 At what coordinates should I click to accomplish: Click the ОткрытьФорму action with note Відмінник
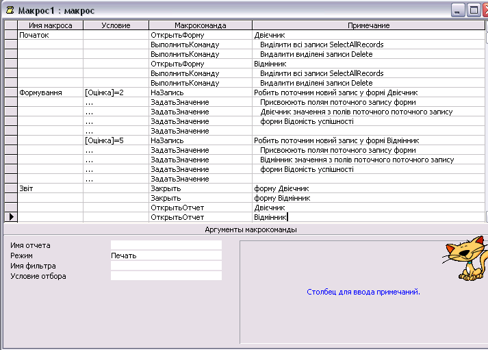tap(201, 64)
